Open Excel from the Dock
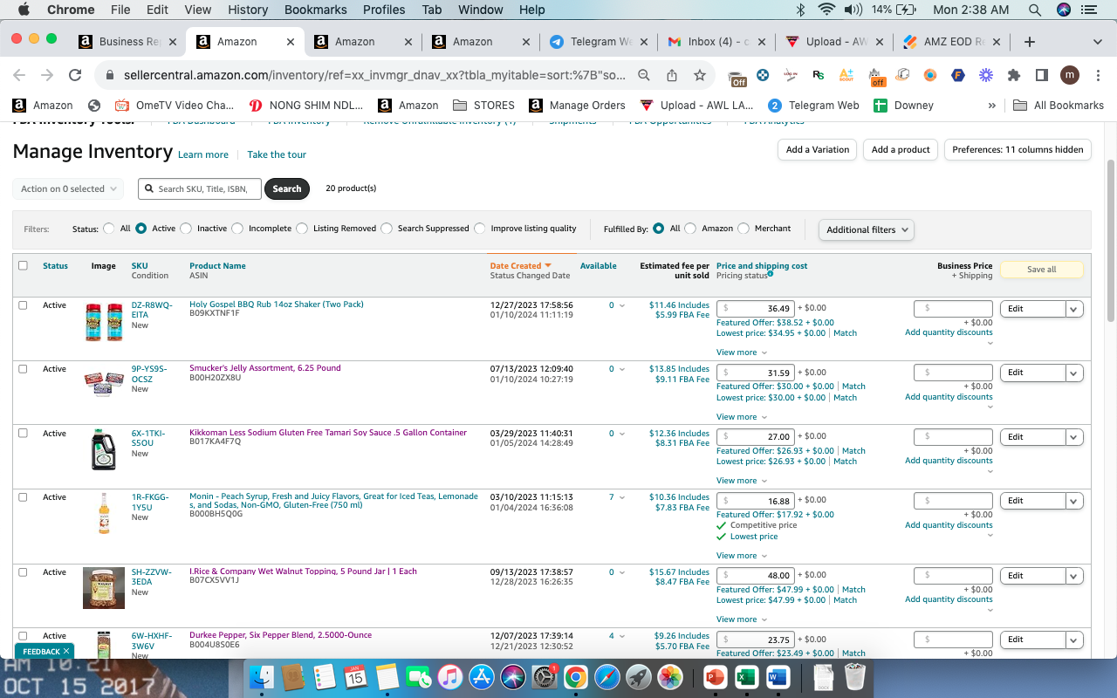The width and height of the screenshot is (1117, 698). point(746,677)
